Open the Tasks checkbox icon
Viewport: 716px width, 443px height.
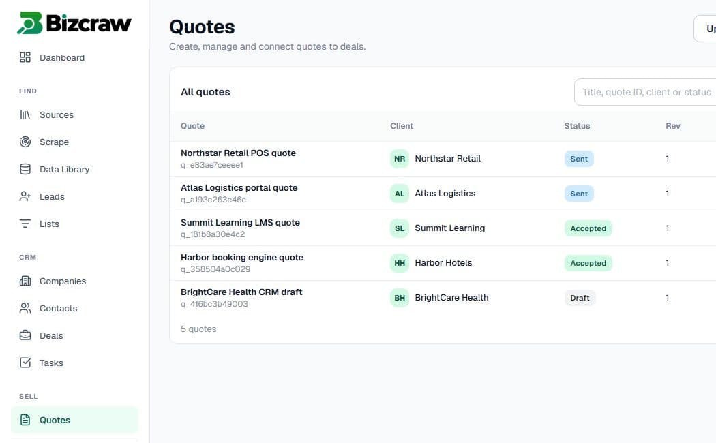[25, 363]
